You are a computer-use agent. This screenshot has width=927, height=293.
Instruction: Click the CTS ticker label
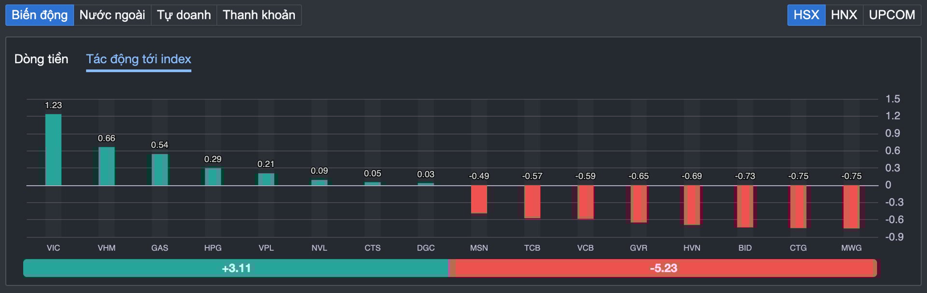pyautogui.click(x=373, y=248)
